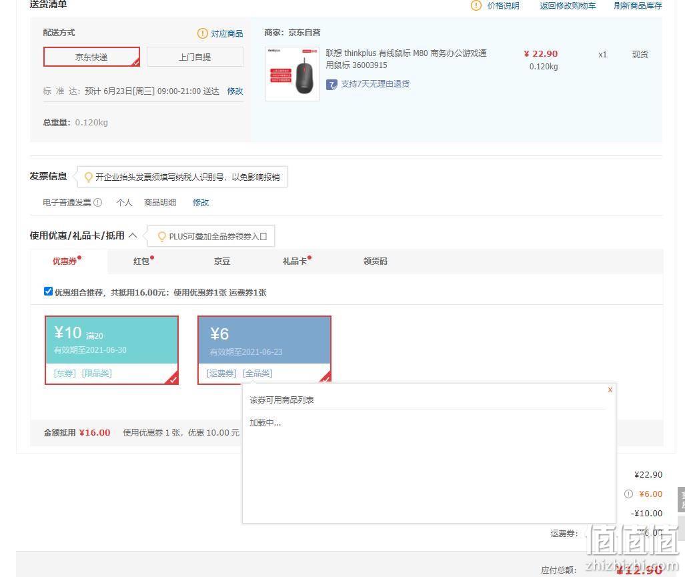The height and width of the screenshot is (577, 685).
Task: Switch to the 礼品卡 tab
Action: (295, 261)
